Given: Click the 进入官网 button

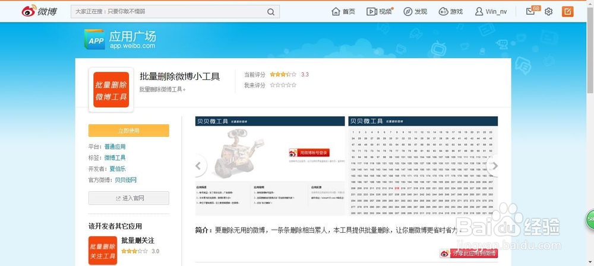Looking at the screenshot, I should tap(129, 198).
